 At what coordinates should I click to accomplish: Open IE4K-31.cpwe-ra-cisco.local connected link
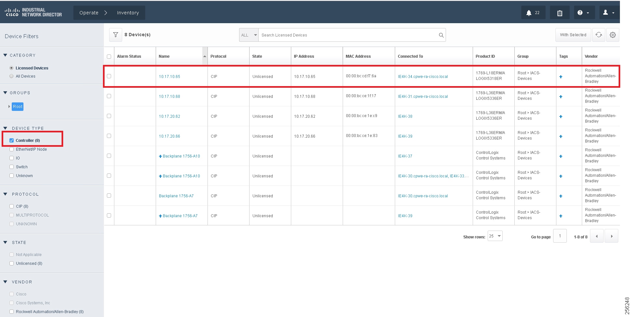click(423, 97)
